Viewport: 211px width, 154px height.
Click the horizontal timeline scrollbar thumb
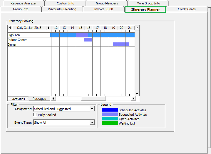[x=93, y=98]
